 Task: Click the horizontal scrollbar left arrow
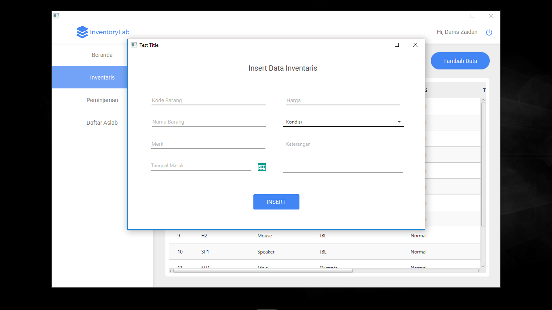[171, 271]
